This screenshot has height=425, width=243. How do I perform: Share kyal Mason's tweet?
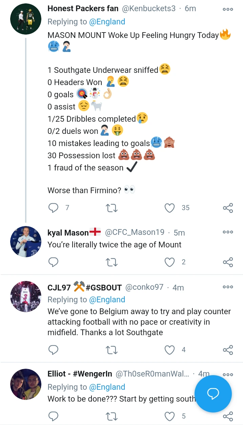[228, 262]
